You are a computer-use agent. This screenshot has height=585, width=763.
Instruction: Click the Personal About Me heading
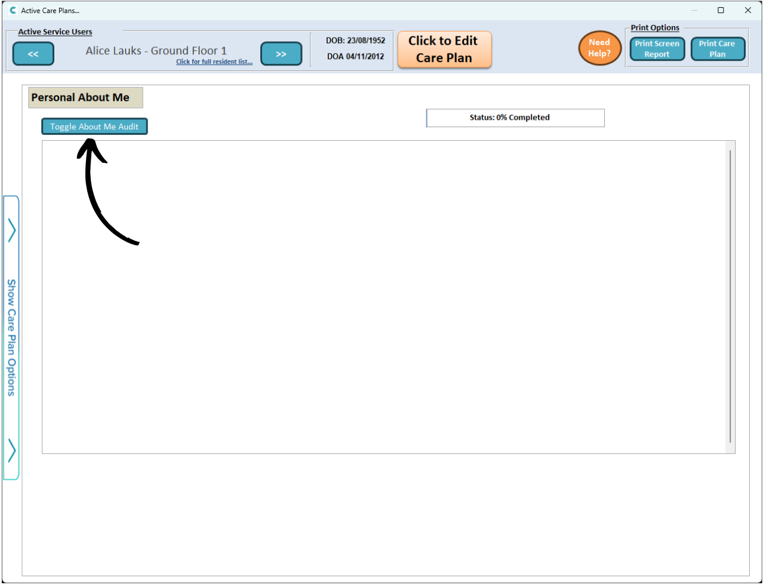(85, 98)
